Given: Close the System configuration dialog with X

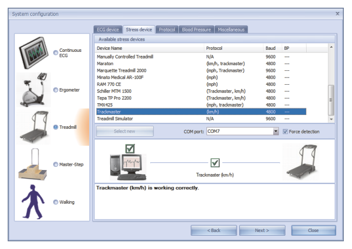Looking at the screenshot, I should [x=338, y=14].
